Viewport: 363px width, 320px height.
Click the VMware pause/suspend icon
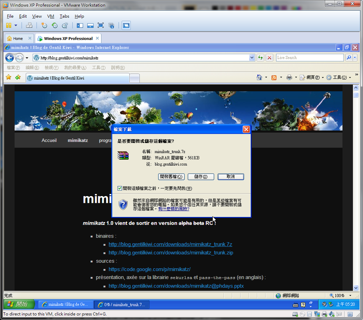click(9, 25)
